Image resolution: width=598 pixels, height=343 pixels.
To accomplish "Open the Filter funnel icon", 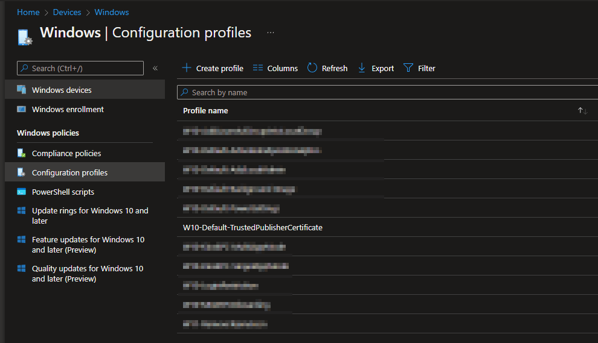I will coord(408,68).
